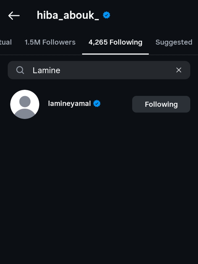Open the hiba_abouk_ profile title
Screen dimensions: 198x264
tap(68, 15)
